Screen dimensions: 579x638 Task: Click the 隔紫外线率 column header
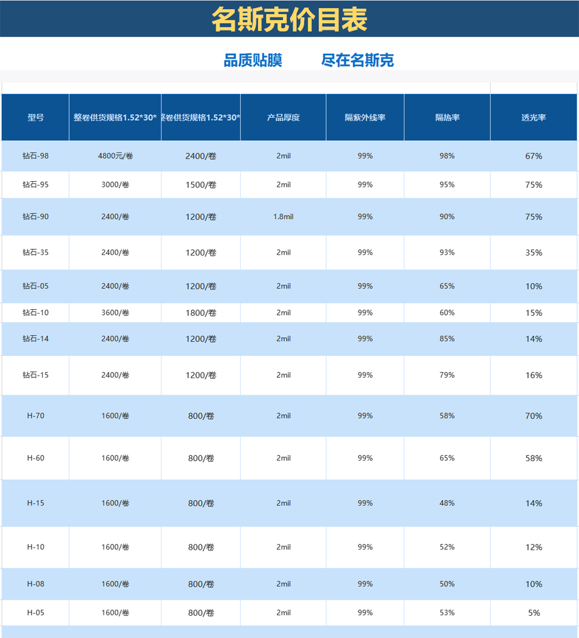(x=365, y=117)
